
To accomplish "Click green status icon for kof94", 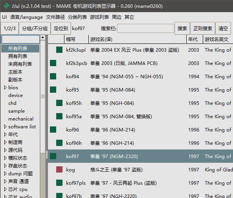I will tap(53, 76).
